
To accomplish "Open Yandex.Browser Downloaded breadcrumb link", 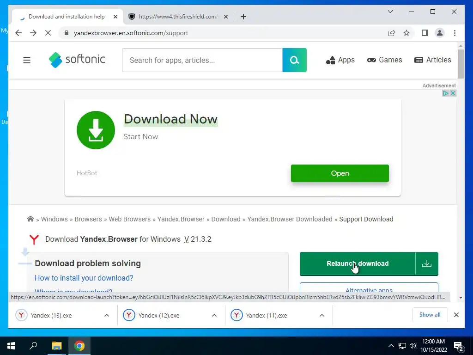I will click(290, 219).
